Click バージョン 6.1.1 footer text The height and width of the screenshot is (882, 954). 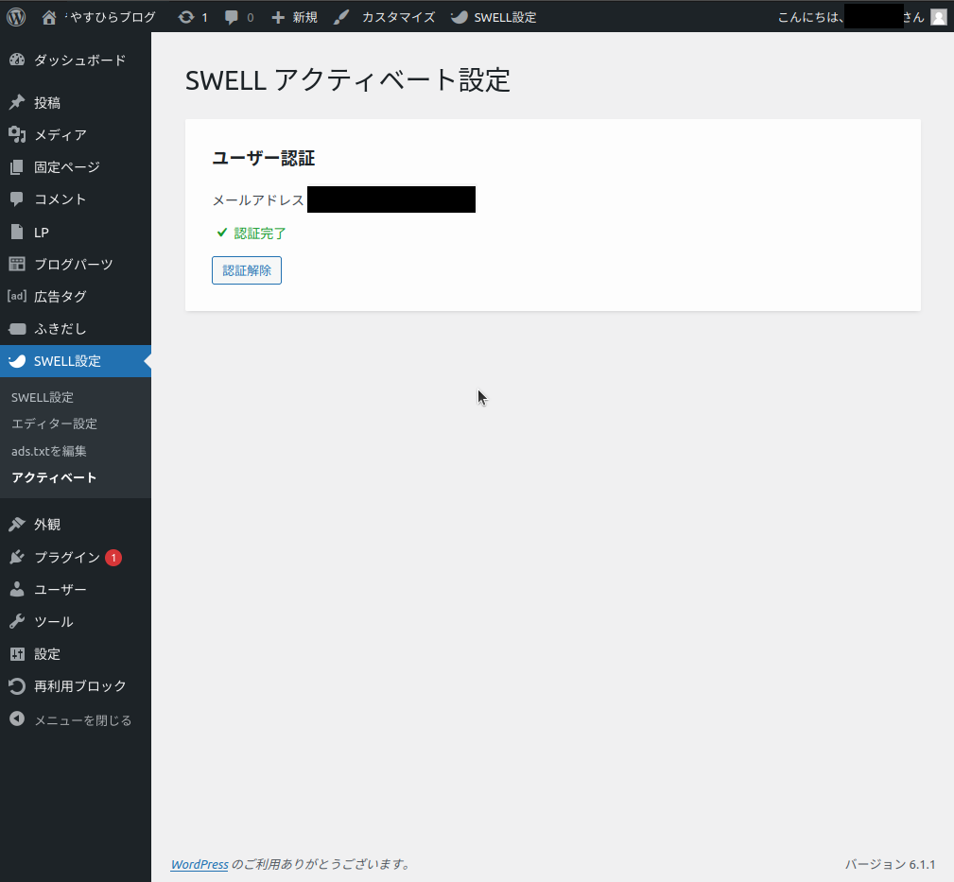890,864
